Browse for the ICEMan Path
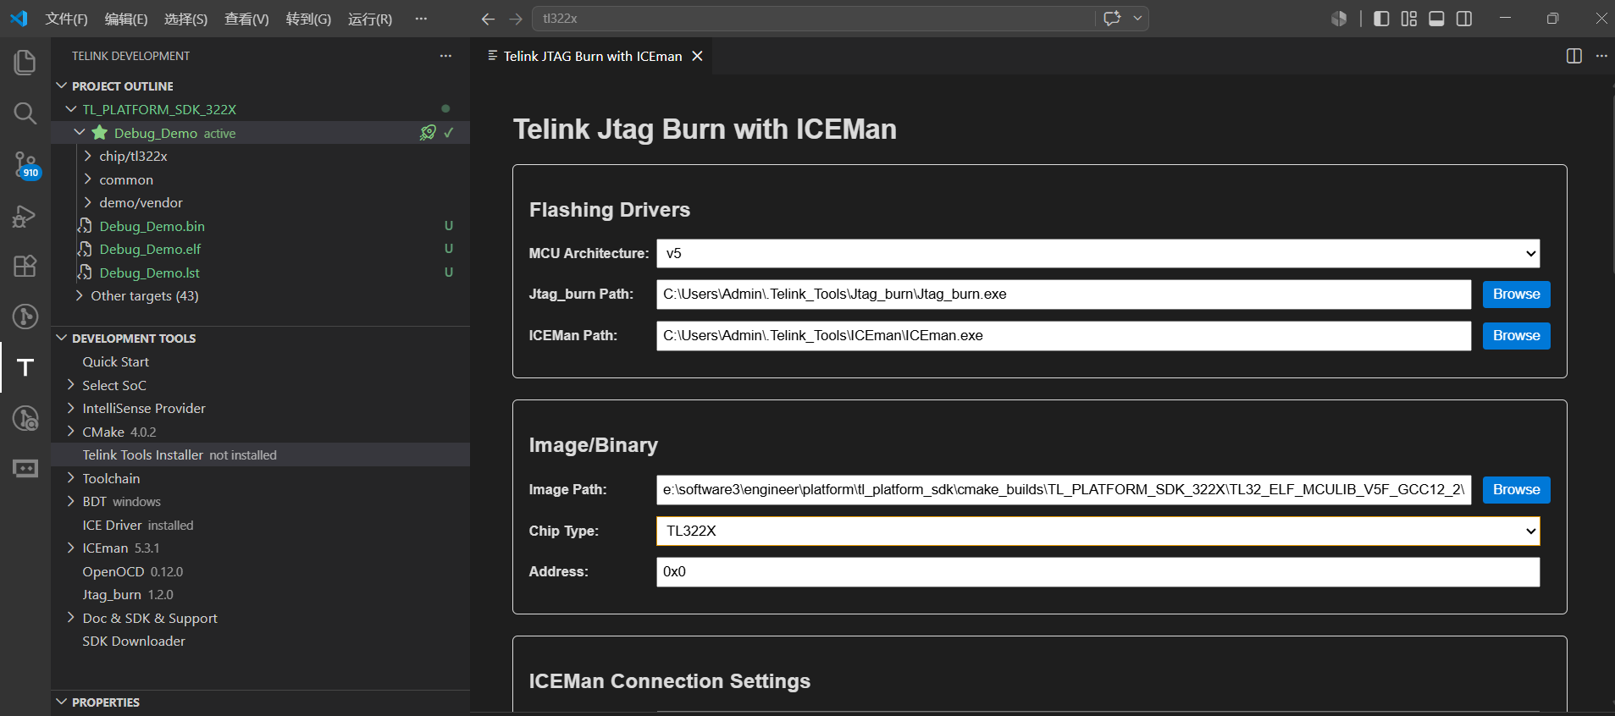This screenshot has width=1615, height=716. pyautogui.click(x=1516, y=336)
